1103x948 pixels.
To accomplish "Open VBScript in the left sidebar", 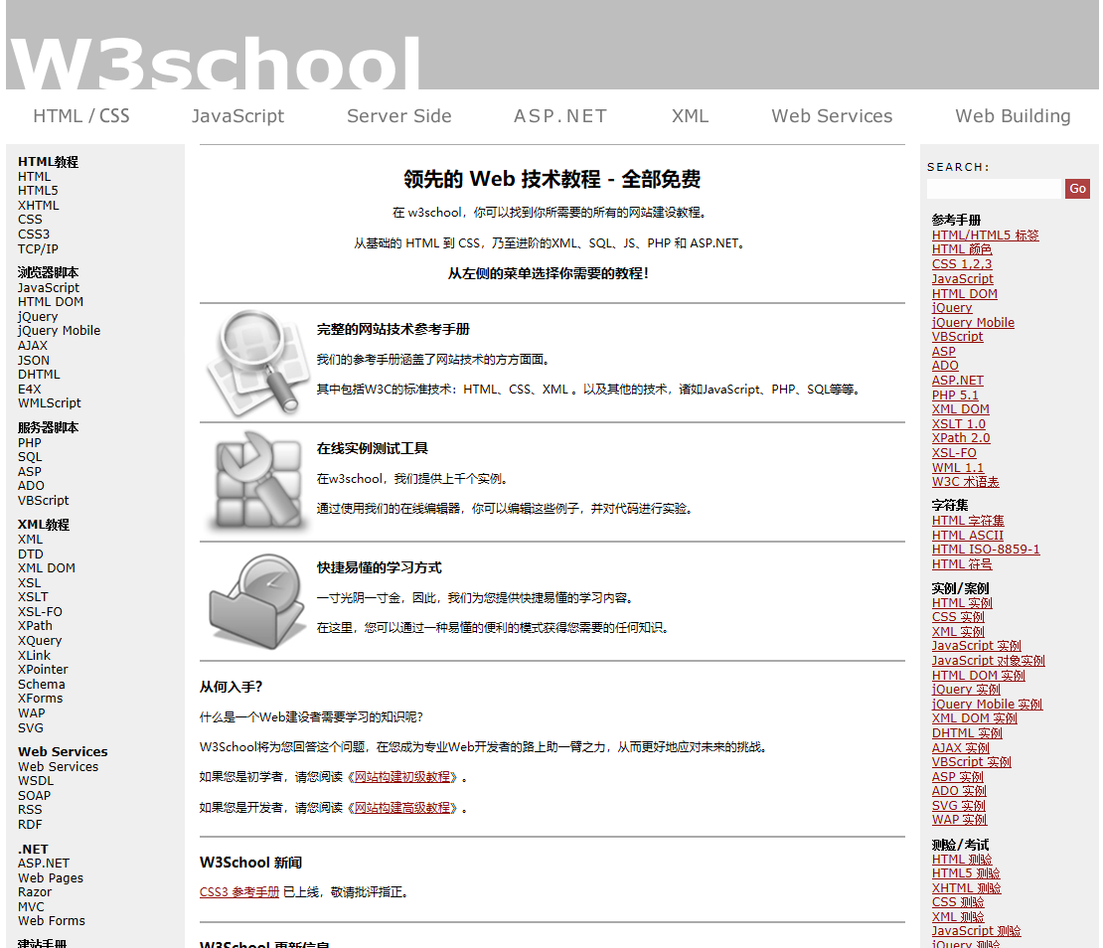I will tap(44, 501).
